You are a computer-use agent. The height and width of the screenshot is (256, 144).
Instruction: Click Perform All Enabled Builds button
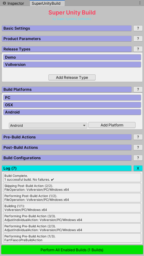(72, 250)
